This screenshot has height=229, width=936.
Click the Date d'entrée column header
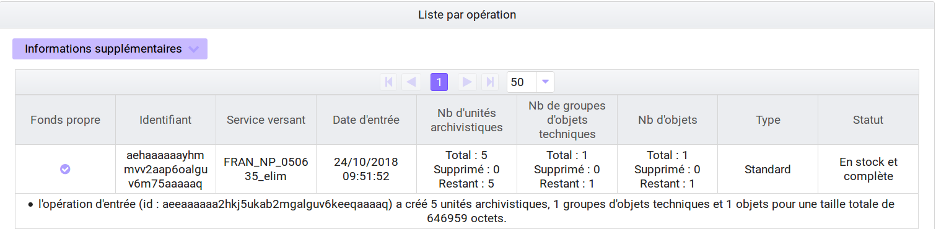pos(366,120)
